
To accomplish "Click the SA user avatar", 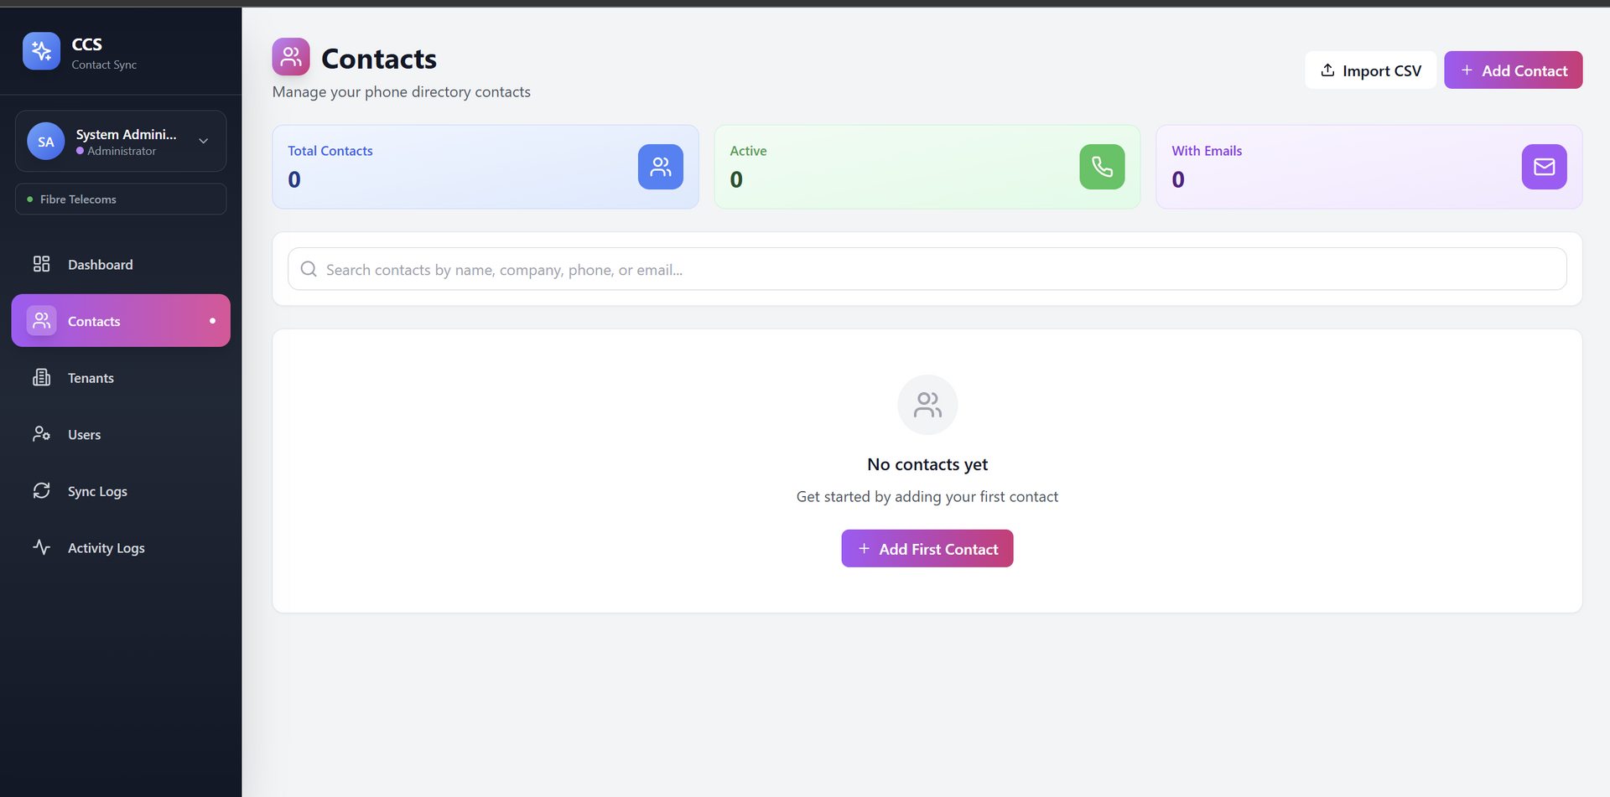I will click(x=45, y=142).
